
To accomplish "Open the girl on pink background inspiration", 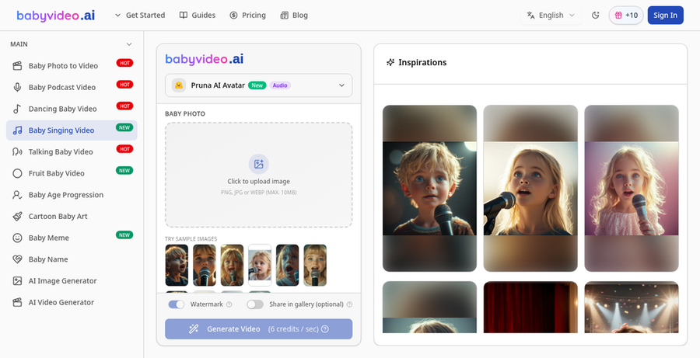I will coord(632,188).
